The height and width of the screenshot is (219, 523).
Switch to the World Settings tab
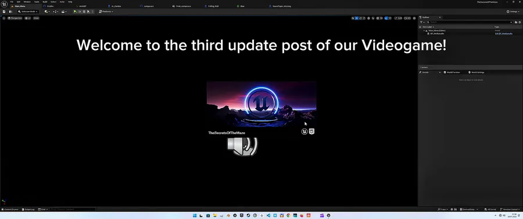[x=476, y=73]
